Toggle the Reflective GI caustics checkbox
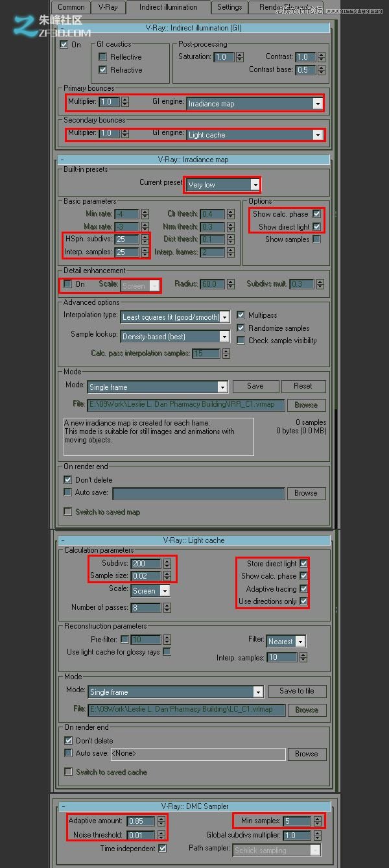The width and height of the screenshot is (389, 868). click(102, 57)
